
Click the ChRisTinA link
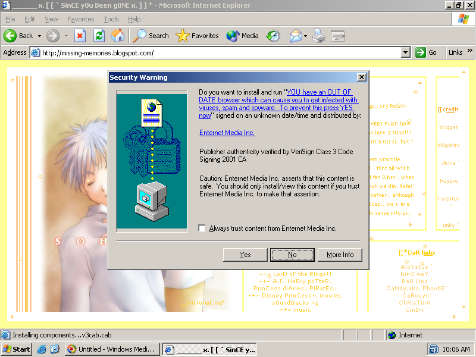coord(415,303)
